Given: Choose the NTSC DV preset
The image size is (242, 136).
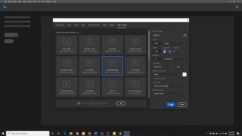Looking at the screenshot, I should tap(112, 87).
